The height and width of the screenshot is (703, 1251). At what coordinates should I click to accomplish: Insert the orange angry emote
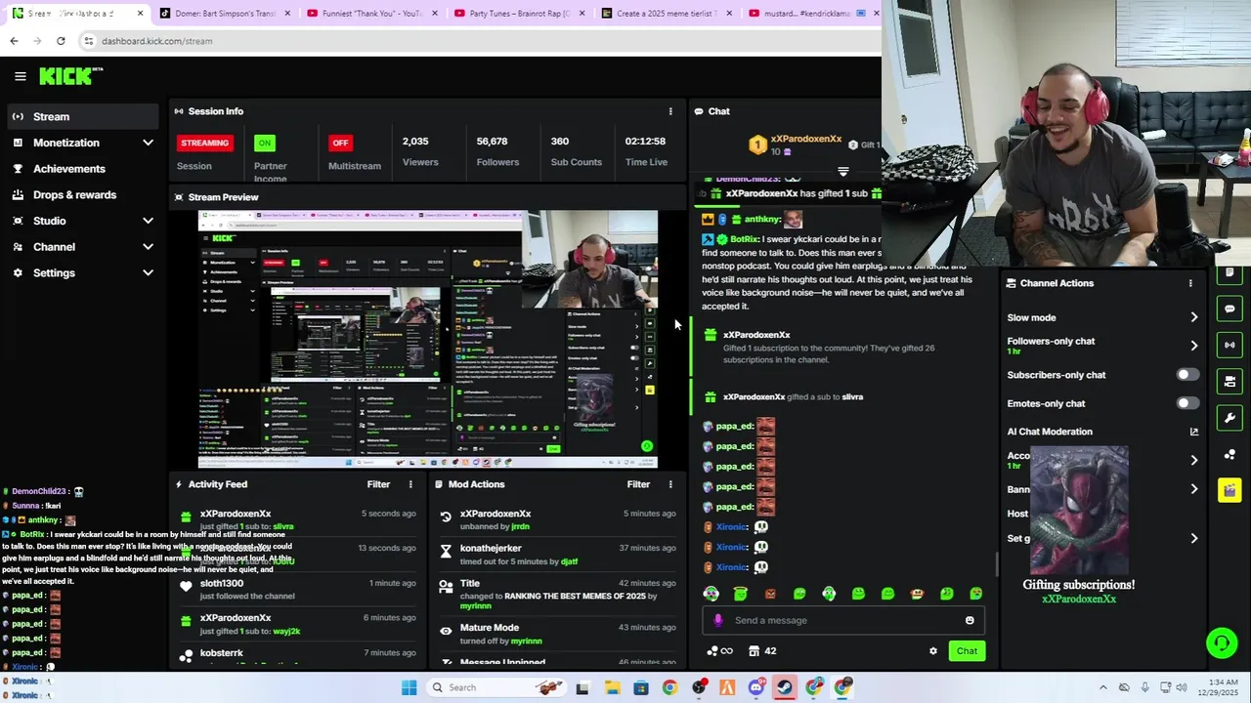click(x=770, y=594)
